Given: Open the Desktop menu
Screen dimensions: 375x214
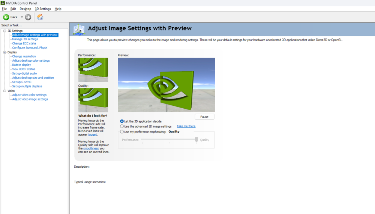Looking at the screenshot, I should pos(25,9).
